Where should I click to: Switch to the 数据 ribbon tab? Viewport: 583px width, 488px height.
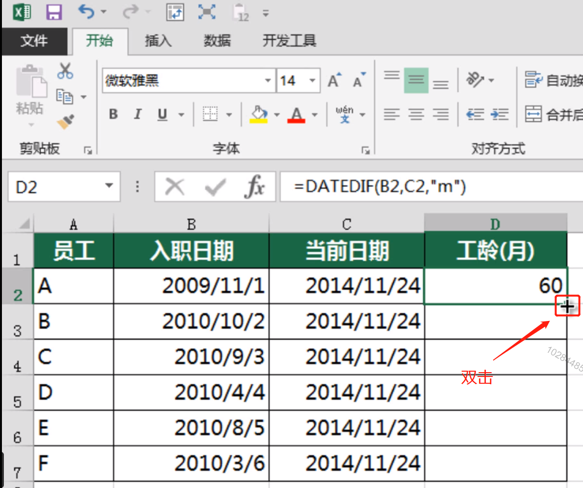[x=217, y=41]
